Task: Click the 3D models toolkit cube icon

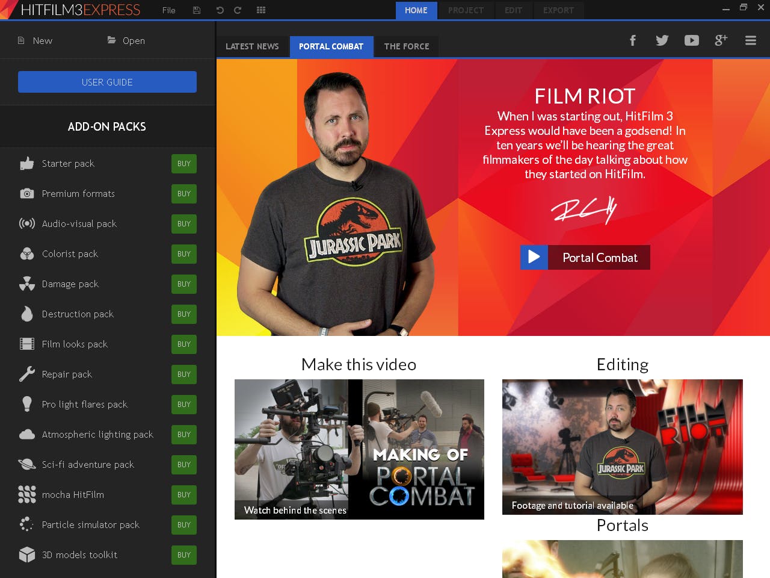Action: 27,555
